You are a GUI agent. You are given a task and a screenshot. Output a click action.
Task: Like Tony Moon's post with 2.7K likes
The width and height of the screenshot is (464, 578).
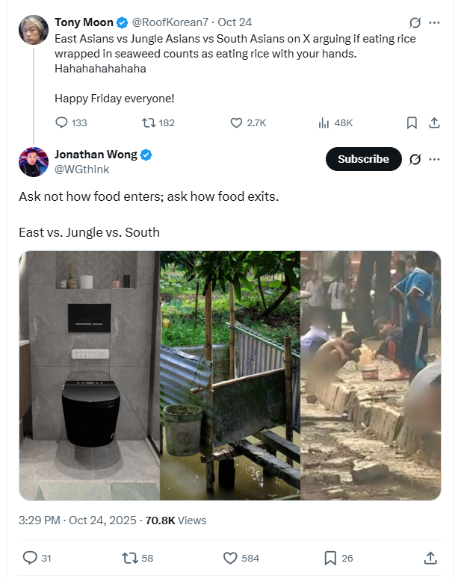click(x=236, y=122)
